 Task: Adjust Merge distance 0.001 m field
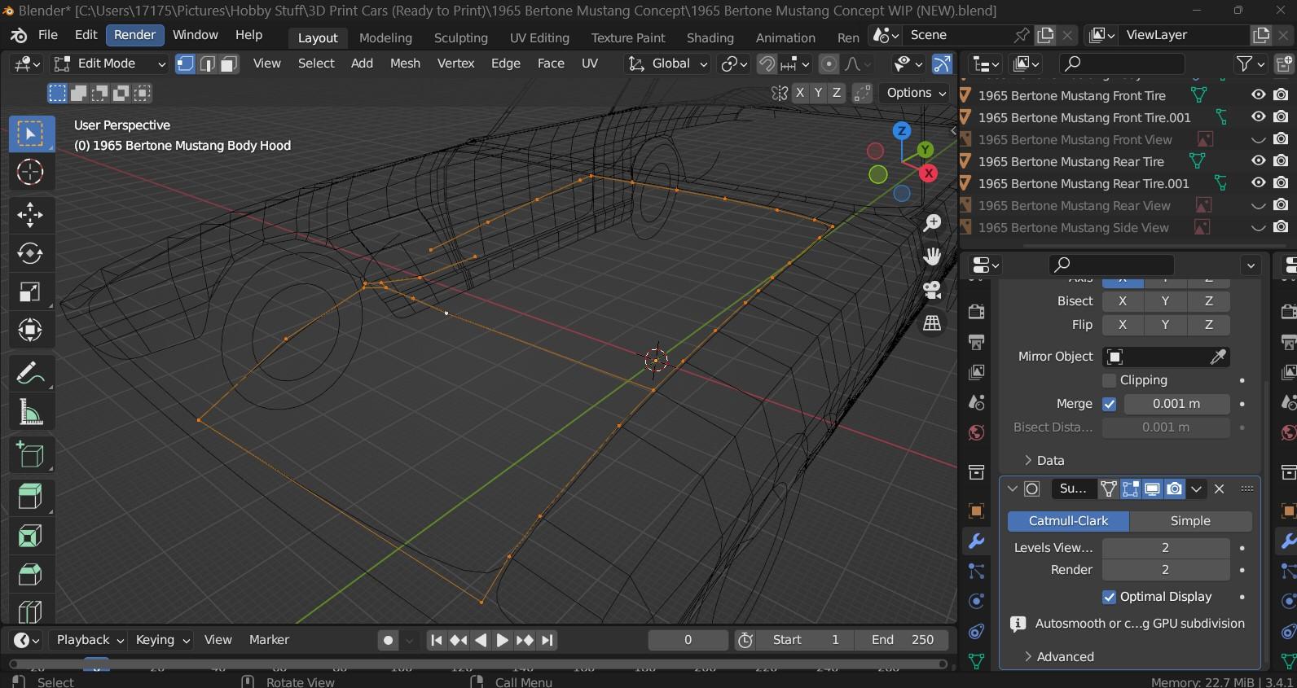tap(1176, 404)
